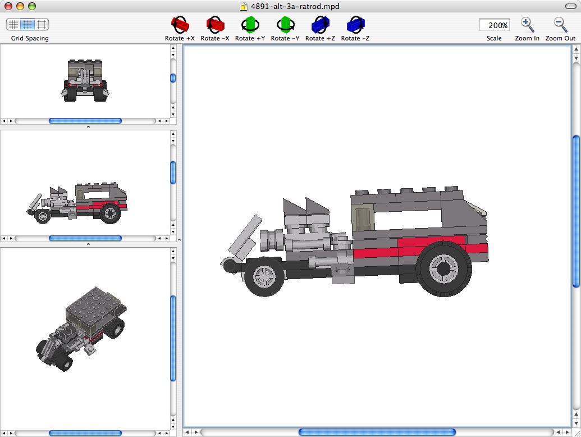Select the Rotate +Y tool icon
This screenshot has width=581, height=437.
[250, 24]
